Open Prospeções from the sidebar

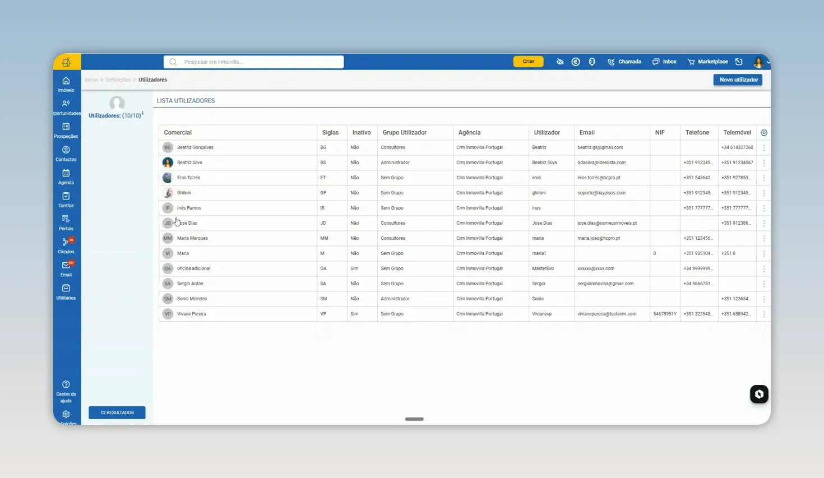click(66, 131)
